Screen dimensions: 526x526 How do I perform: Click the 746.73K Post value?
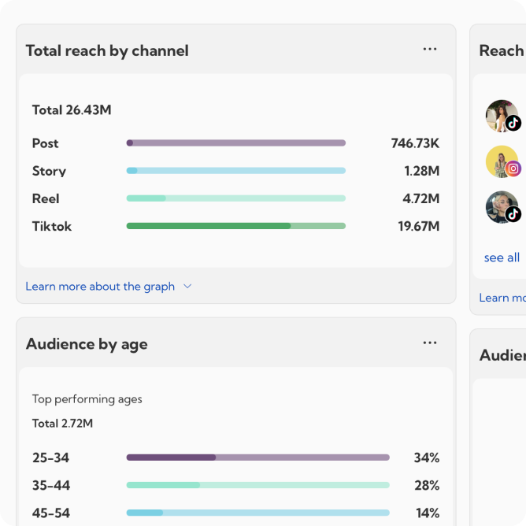point(415,143)
